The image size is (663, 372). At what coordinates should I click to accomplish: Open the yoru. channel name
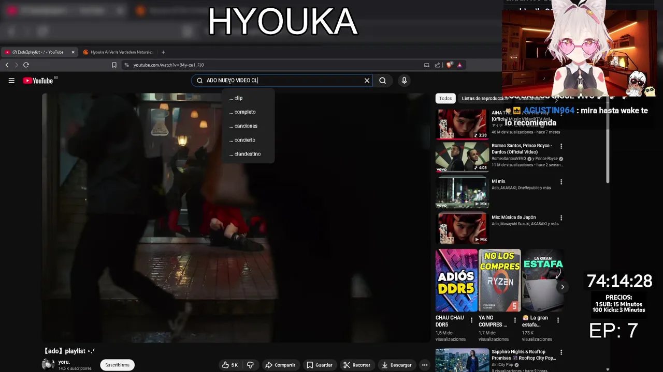[64, 362]
